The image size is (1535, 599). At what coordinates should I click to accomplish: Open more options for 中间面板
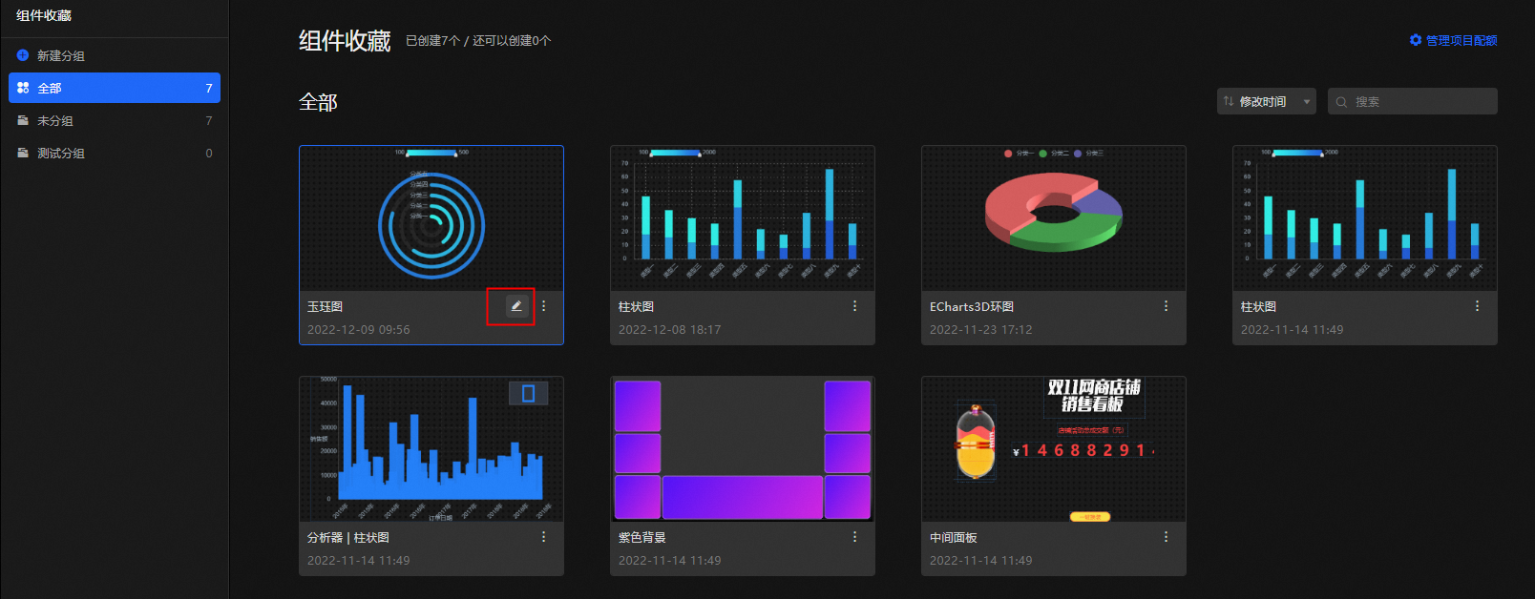pyautogui.click(x=1166, y=537)
